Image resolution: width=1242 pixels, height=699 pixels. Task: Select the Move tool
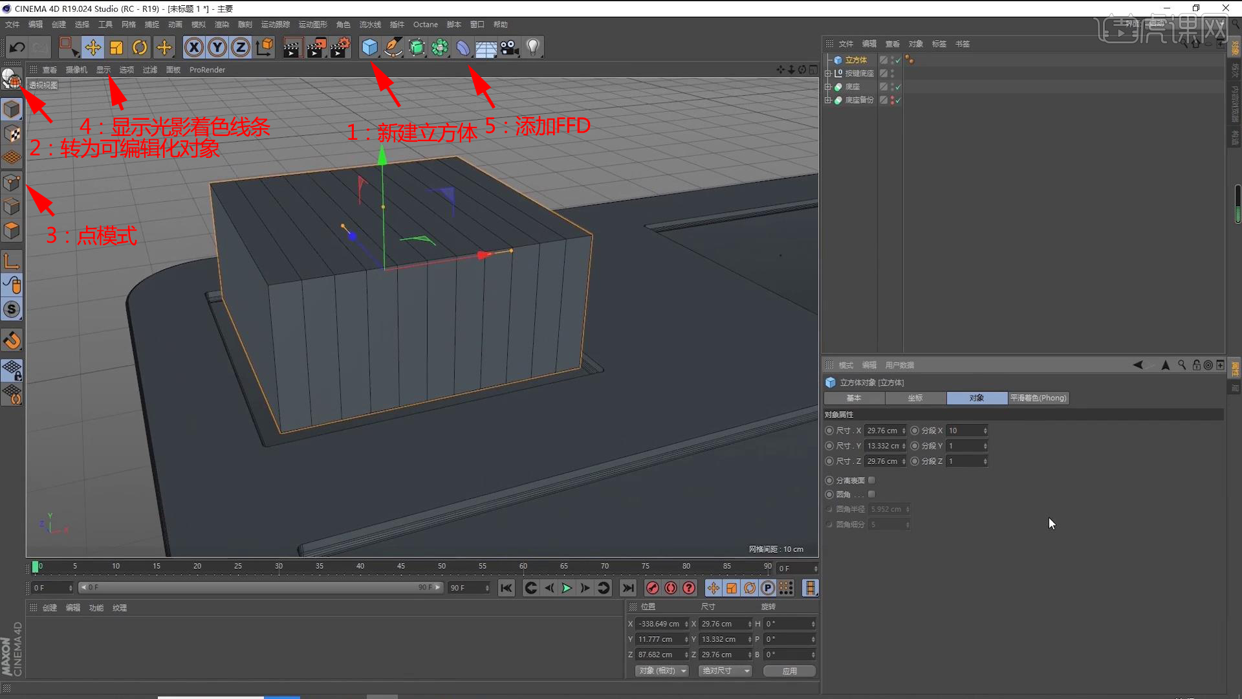(93, 47)
